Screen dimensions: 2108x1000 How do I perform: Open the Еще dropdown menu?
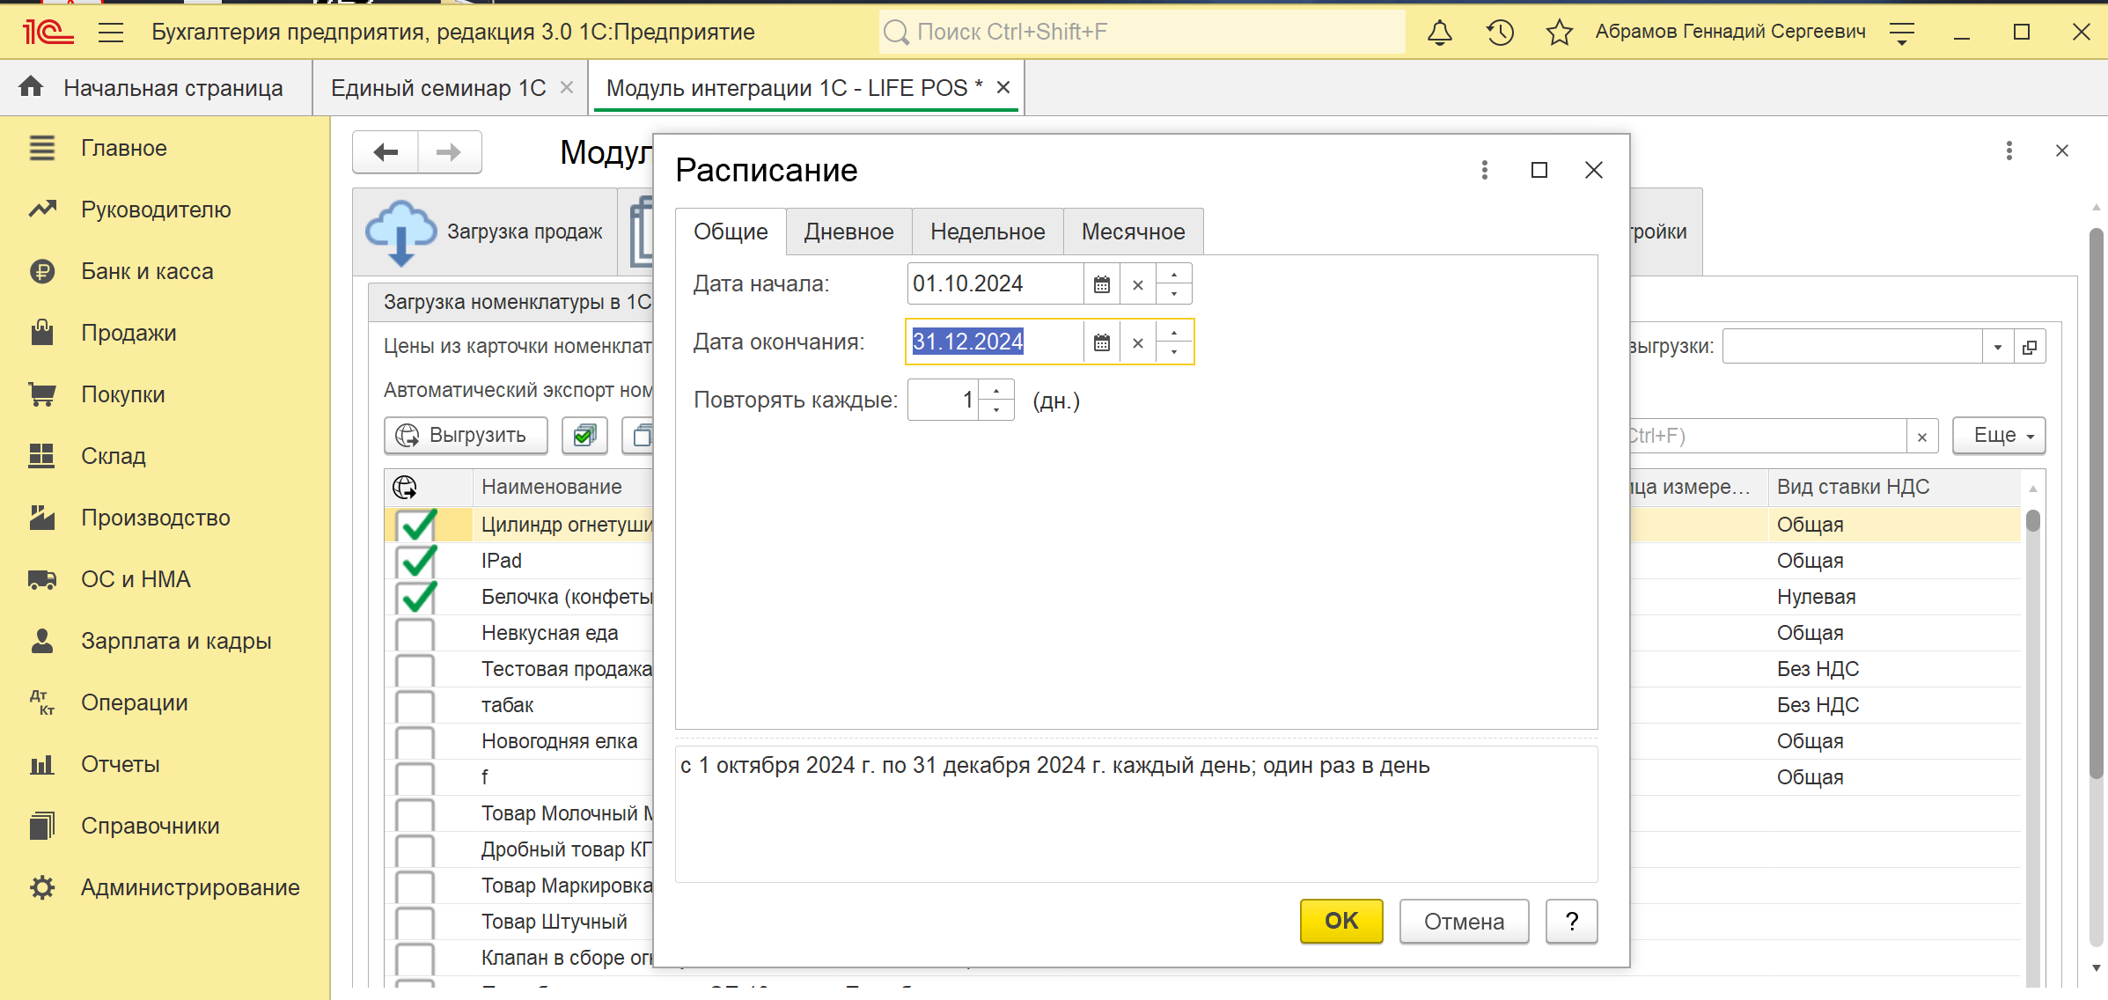(1999, 436)
